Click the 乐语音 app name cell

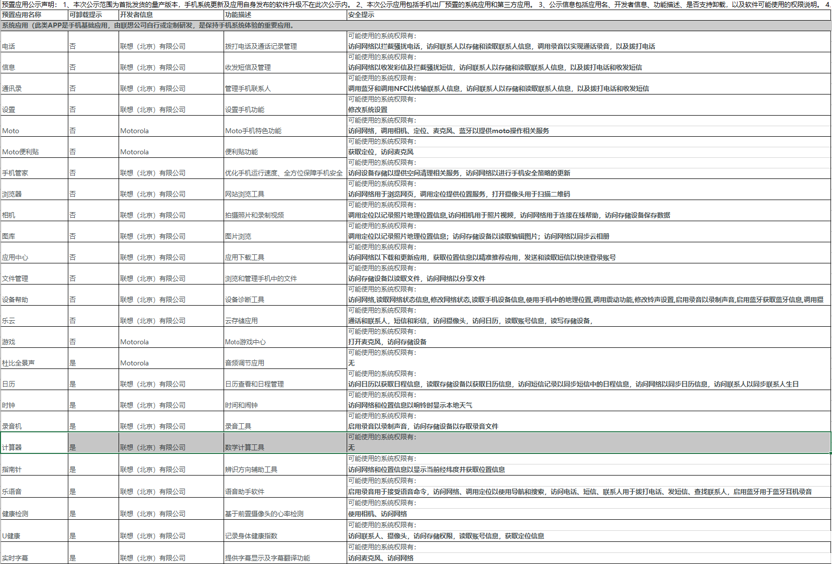tap(34, 487)
